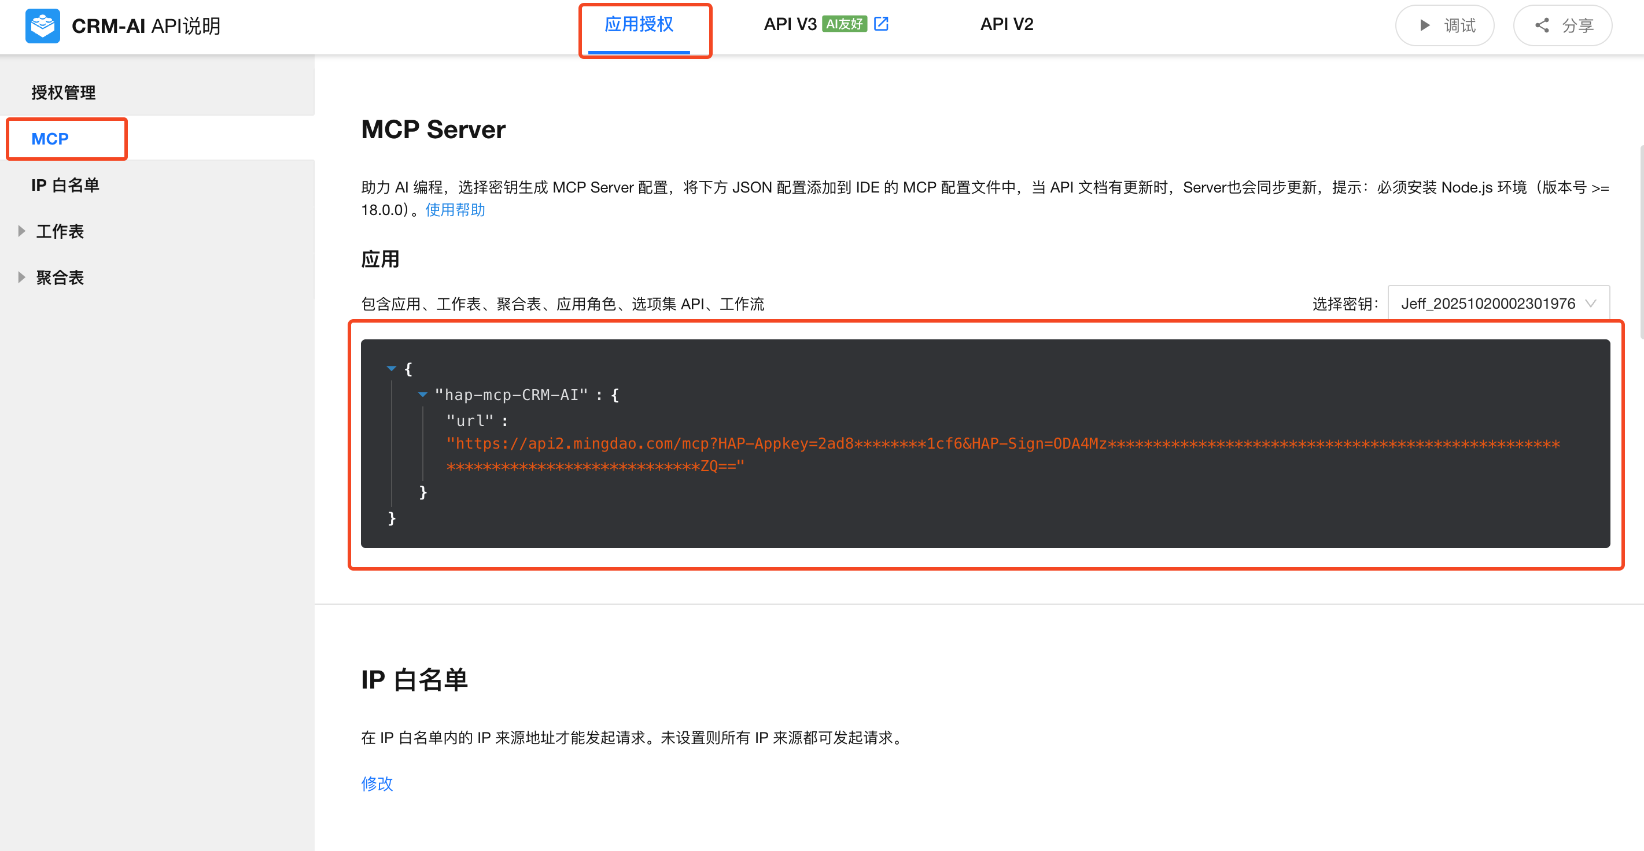Click the AI友好 green badge

pyautogui.click(x=844, y=24)
